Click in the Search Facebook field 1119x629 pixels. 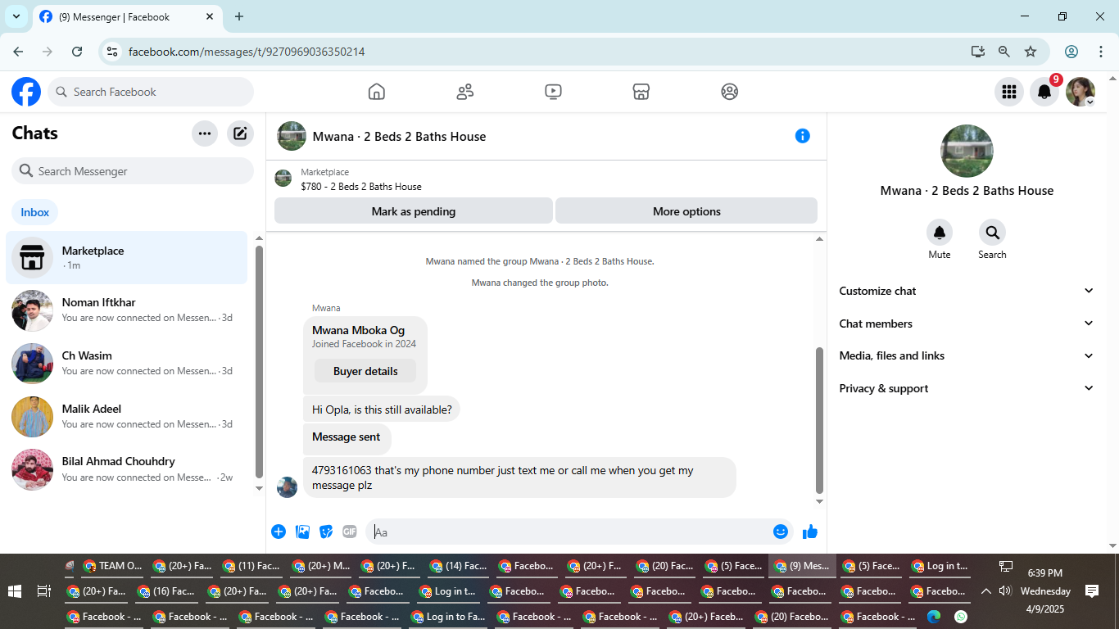click(x=151, y=92)
